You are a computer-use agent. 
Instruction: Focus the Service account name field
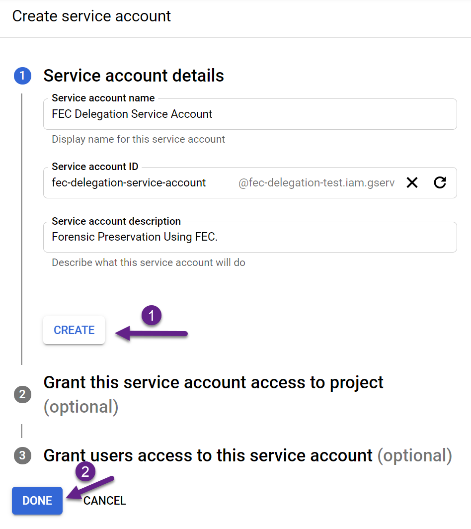(x=250, y=114)
